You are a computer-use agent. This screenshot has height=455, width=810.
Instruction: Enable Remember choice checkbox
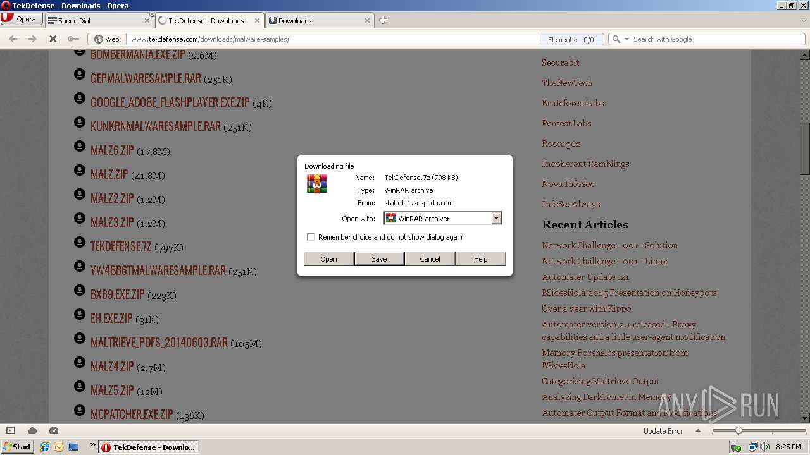pyautogui.click(x=311, y=237)
